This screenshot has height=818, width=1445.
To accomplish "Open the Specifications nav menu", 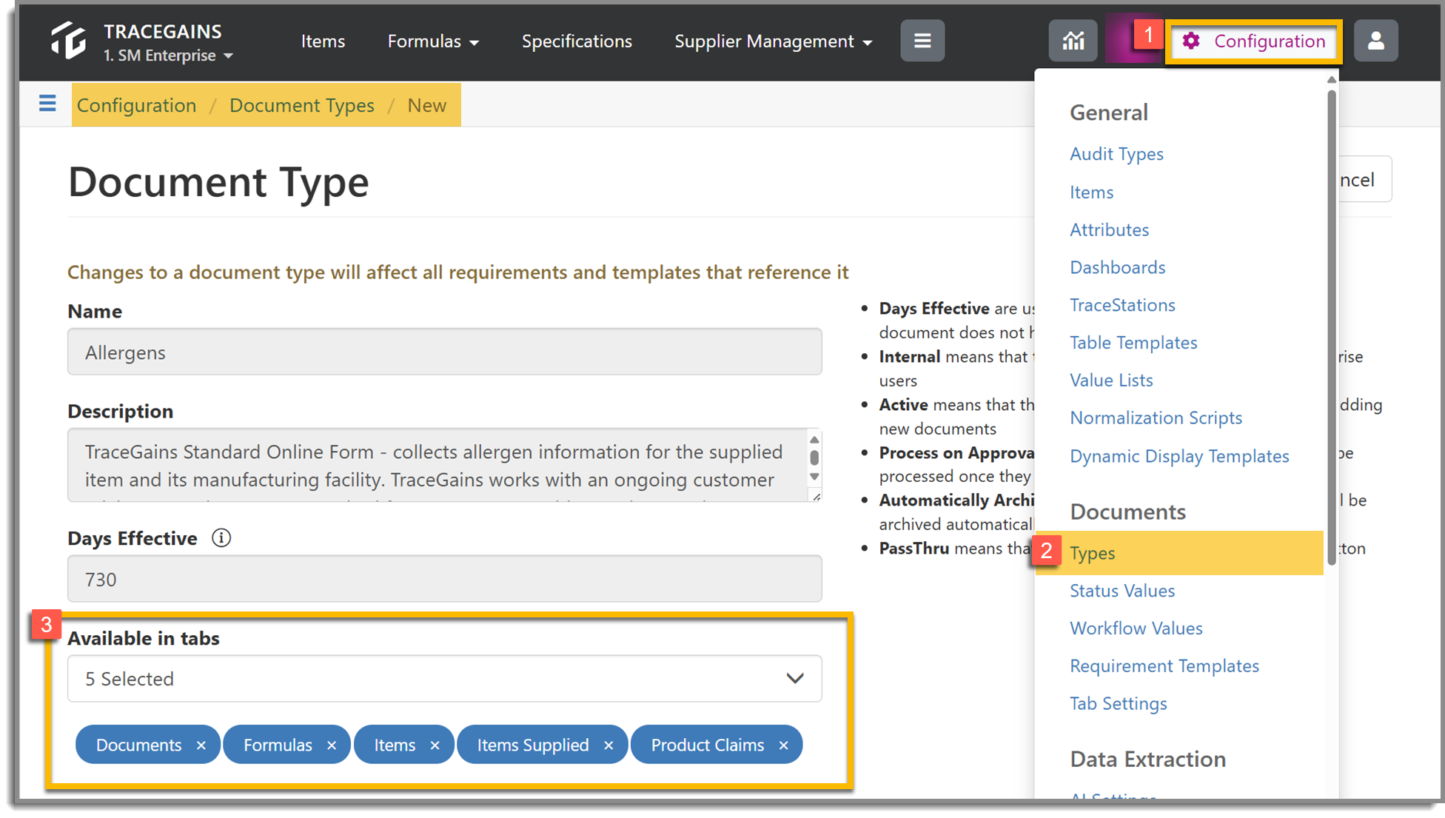I will pyautogui.click(x=577, y=41).
